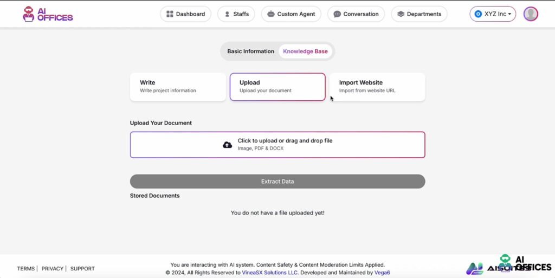Switch to the Basic Information tab
Screen dimensions: 555x278
pos(250,51)
